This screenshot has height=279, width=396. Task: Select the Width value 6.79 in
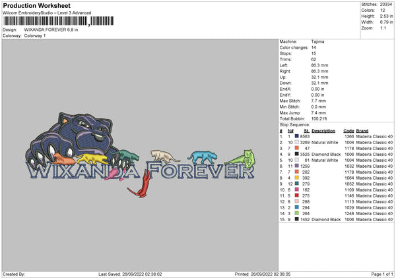(x=387, y=22)
